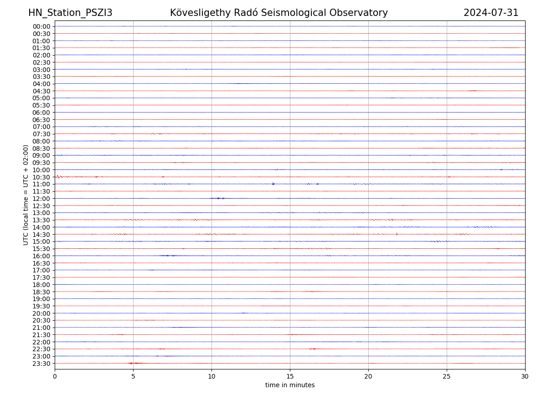Click the x-axis tick labeled 15

click(290, 376)
